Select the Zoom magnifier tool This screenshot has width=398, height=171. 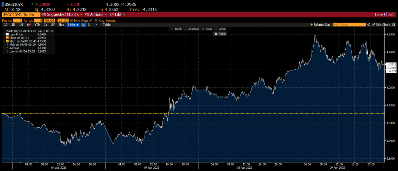(x=220, y=29)
